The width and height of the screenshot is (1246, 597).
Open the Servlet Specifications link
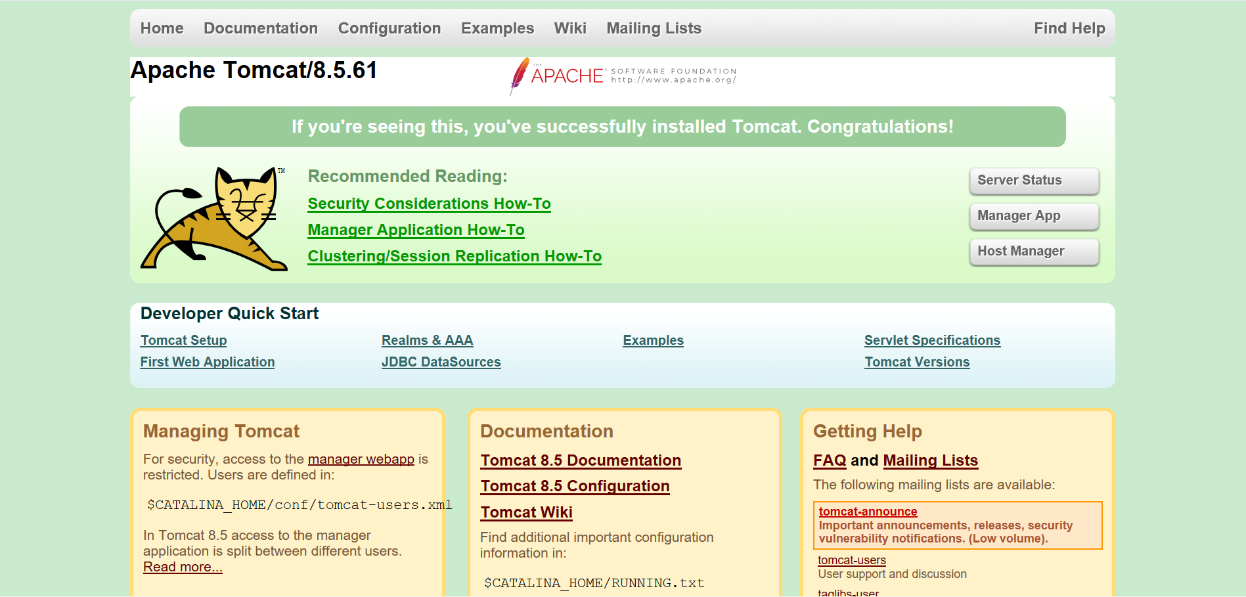pos(932,340)
